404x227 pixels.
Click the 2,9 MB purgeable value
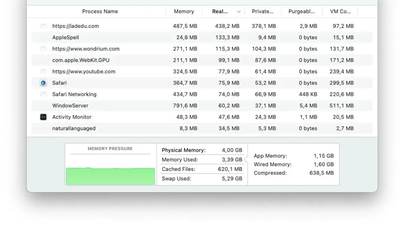(x=308, y=26)
